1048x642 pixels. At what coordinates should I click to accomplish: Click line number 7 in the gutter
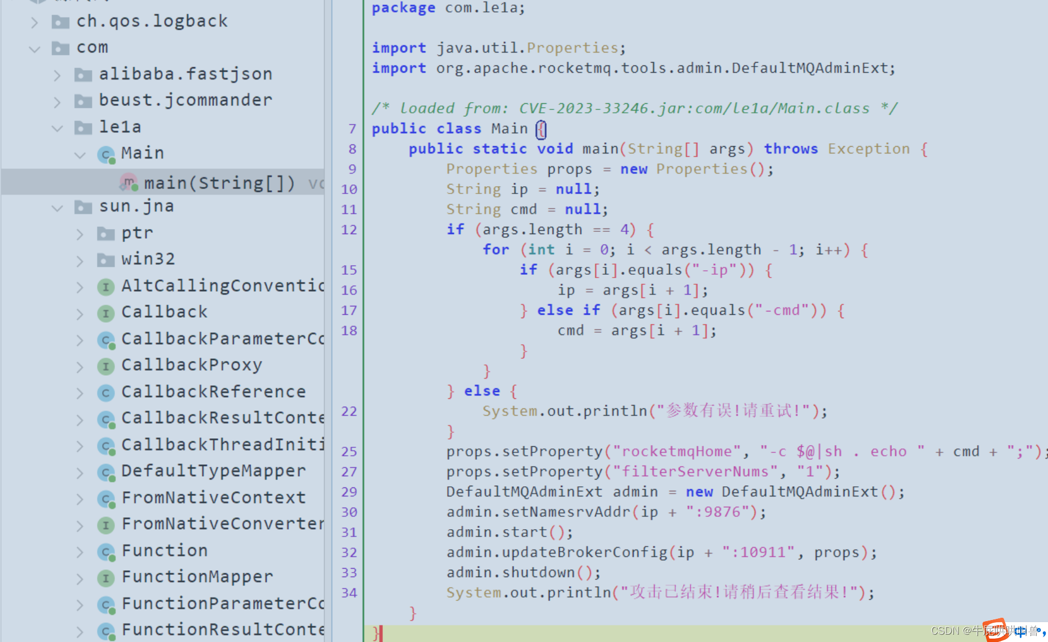[352, 129]
